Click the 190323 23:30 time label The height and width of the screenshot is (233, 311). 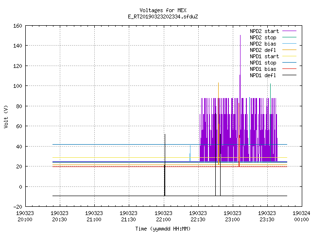point(267,216)
